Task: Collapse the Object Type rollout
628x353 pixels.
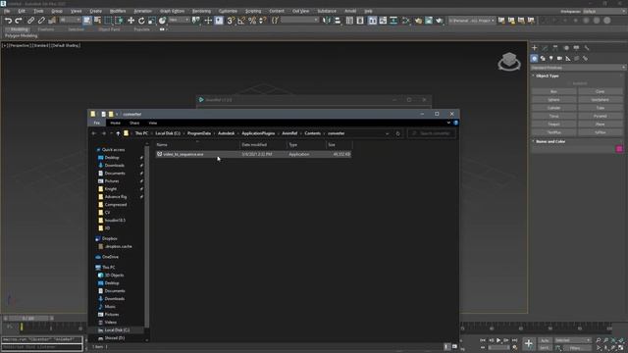Action: pyautogui.click(x=548, y=76)
